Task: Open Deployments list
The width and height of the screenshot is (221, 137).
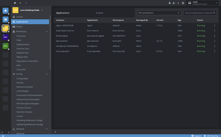Action: coord(23,44)
